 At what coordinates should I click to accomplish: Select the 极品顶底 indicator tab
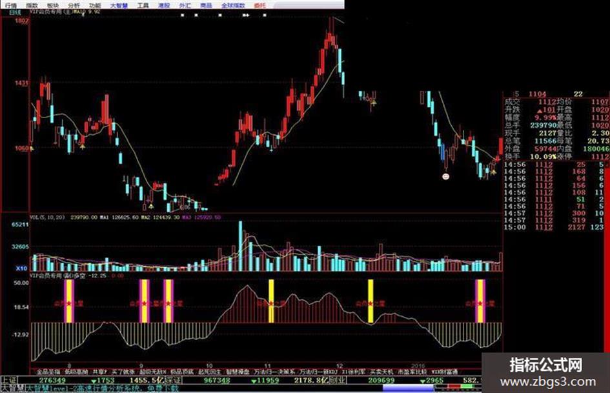click(181, 372)
